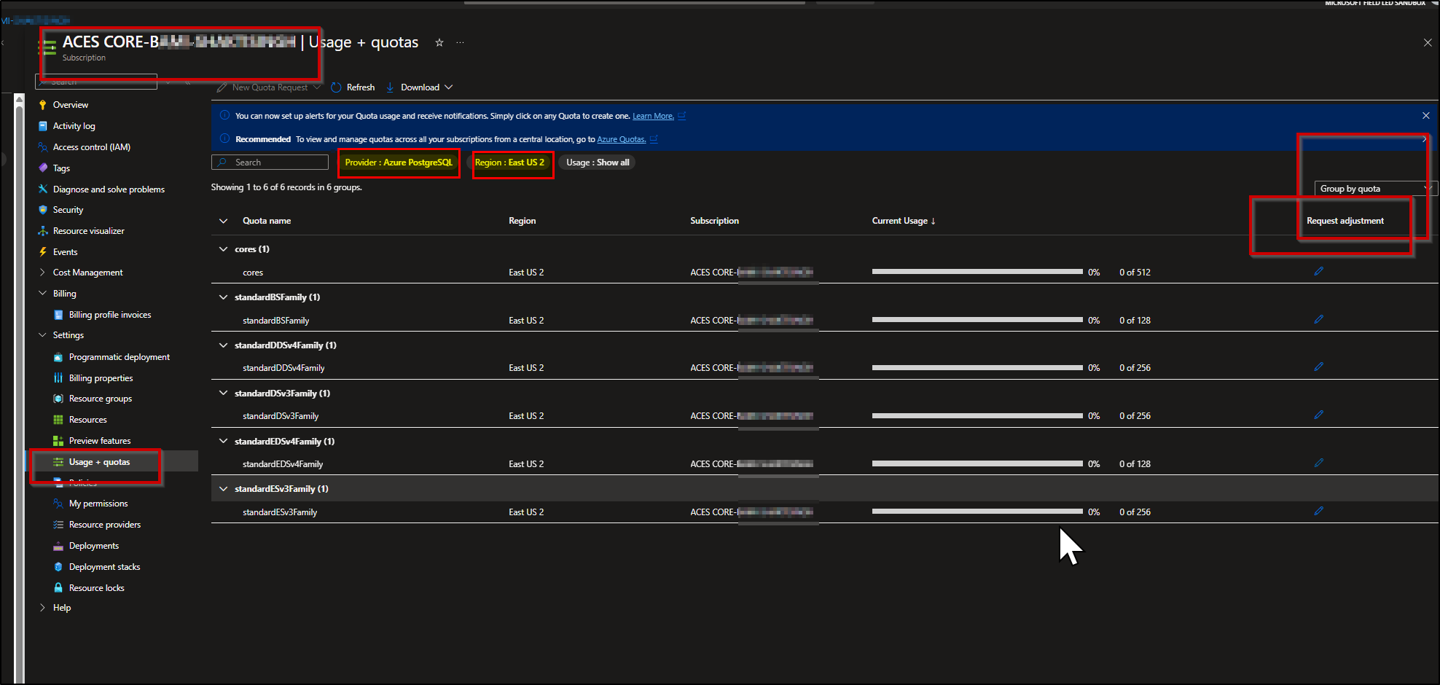1440x685 pixels.
Task: Open the Resource groups icon
Action: coord(58,399)
